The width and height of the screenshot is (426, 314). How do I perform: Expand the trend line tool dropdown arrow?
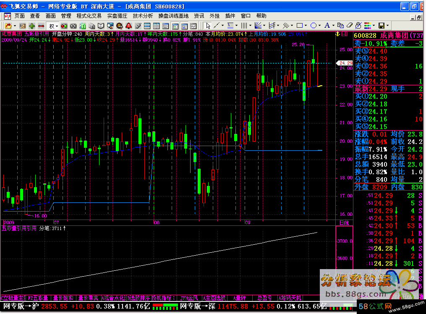click(x=223, y=26)
